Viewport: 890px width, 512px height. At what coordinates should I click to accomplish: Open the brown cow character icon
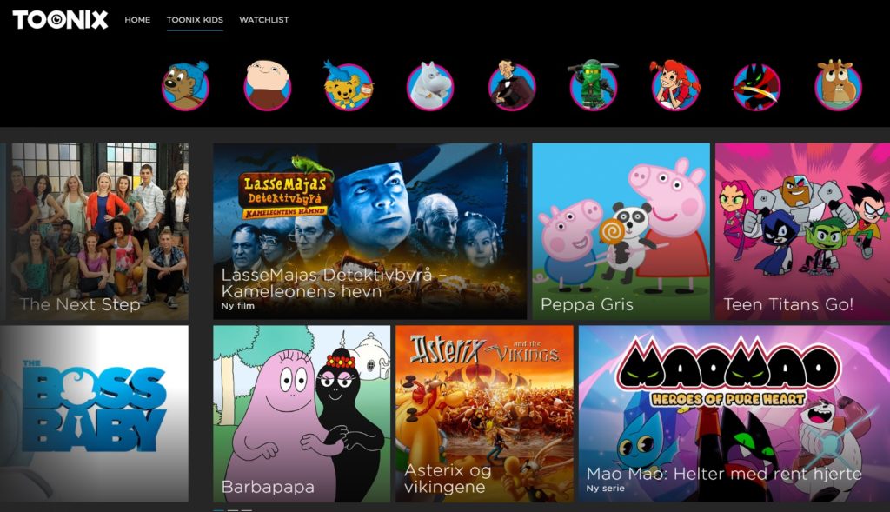(x=838, y=86)
